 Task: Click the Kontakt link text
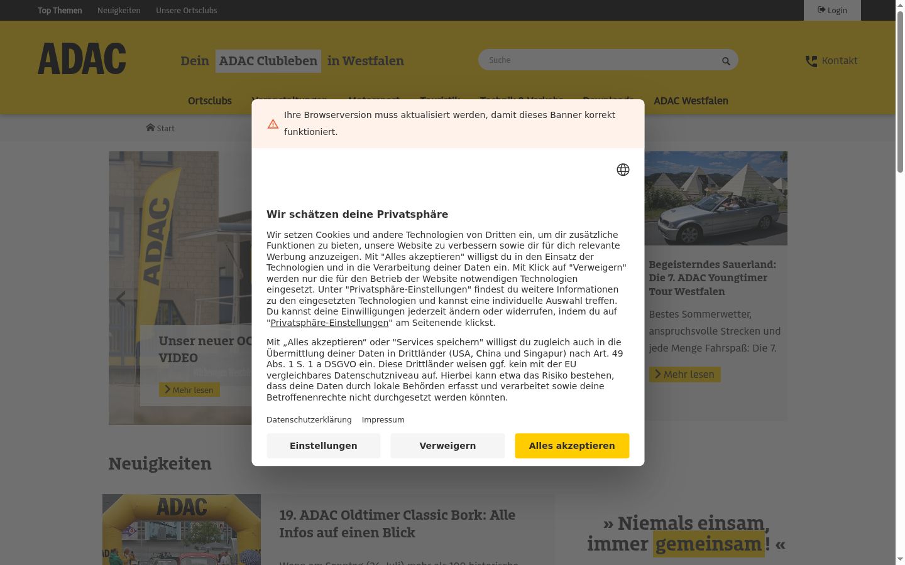coord(840,61)
